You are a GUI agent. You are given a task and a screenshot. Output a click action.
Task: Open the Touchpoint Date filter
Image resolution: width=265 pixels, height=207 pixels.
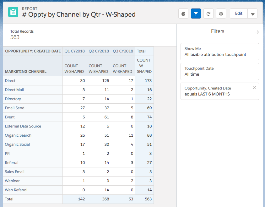(219, 71)
